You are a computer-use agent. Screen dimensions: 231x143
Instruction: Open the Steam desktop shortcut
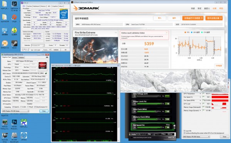pyautogui.click(x=14, y=45)
